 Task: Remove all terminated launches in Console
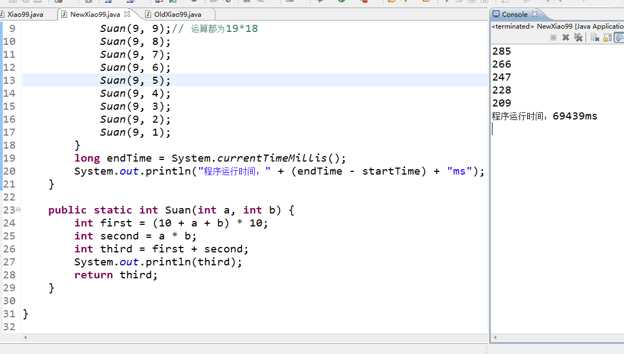point(578,37)
